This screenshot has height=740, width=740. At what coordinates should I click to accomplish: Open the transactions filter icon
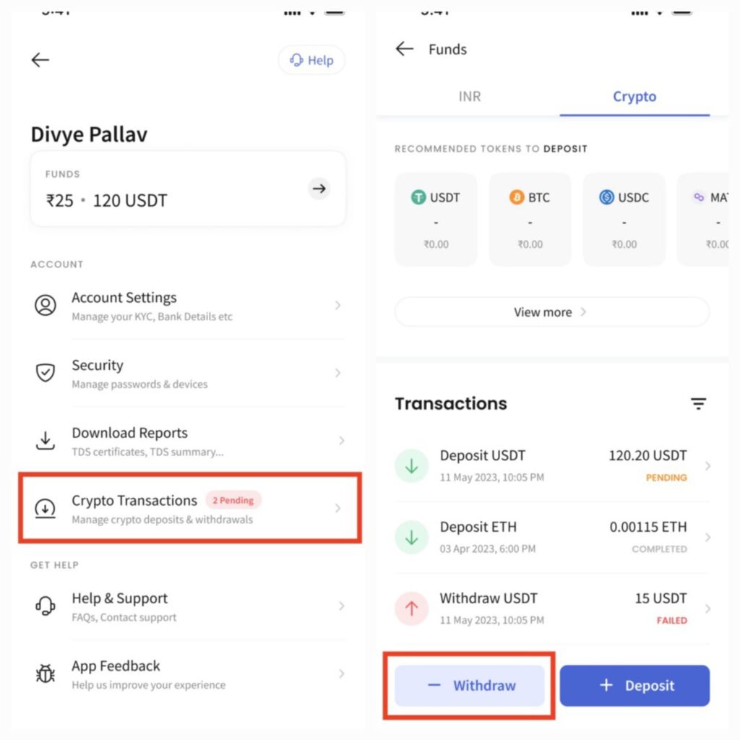[699, 403]
